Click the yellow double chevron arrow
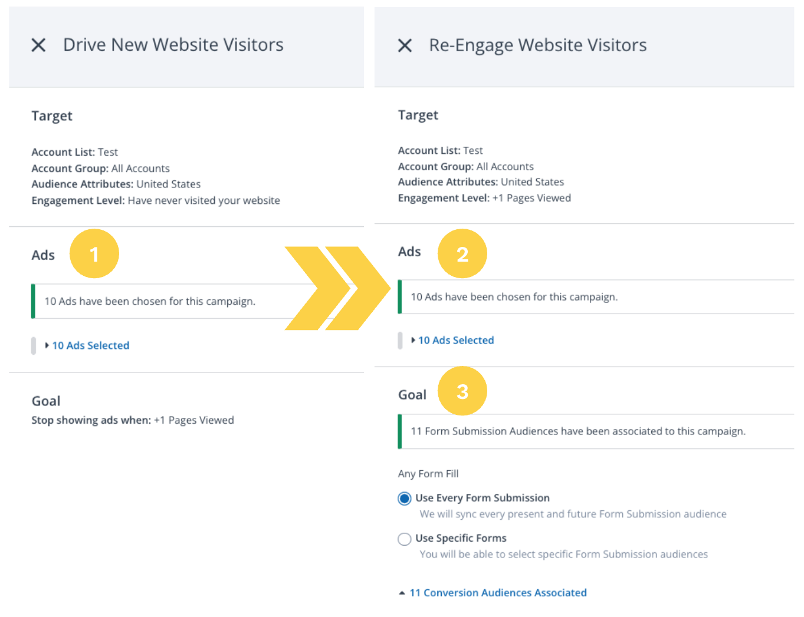The height and width of the screenshot is (617, 804). point(337,288)
